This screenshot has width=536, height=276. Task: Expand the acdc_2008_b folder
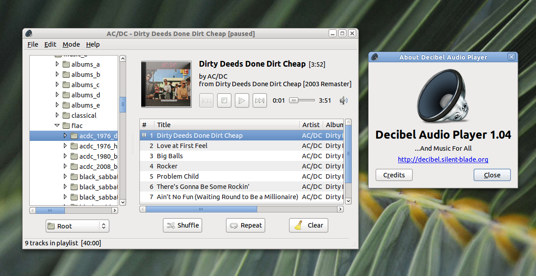pos(65,166)
